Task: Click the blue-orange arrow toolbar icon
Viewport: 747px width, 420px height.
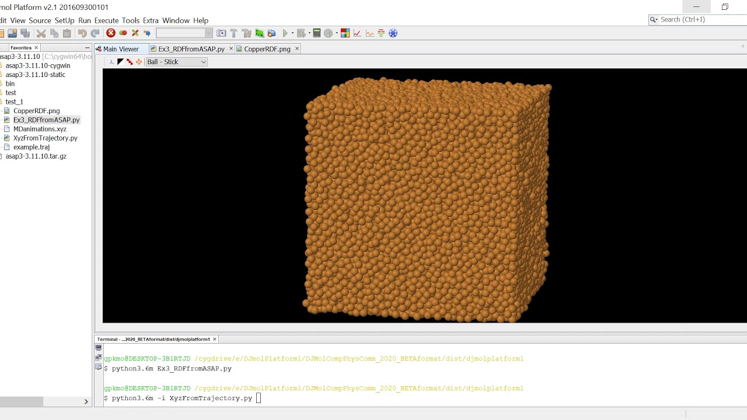Action: (x=147, y=33)
